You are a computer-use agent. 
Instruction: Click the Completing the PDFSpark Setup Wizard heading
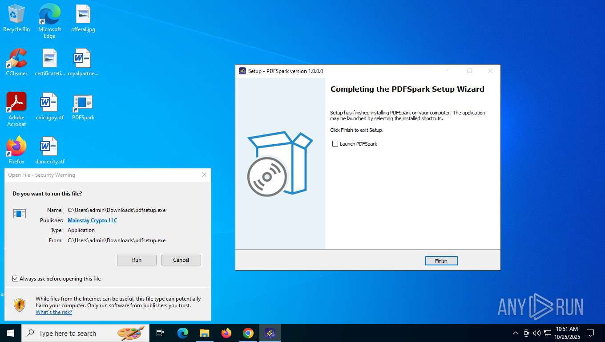coord(407,89)
